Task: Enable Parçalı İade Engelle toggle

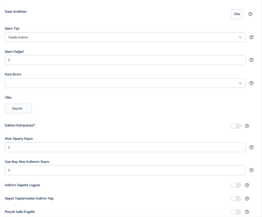Action: pos(236,212)
